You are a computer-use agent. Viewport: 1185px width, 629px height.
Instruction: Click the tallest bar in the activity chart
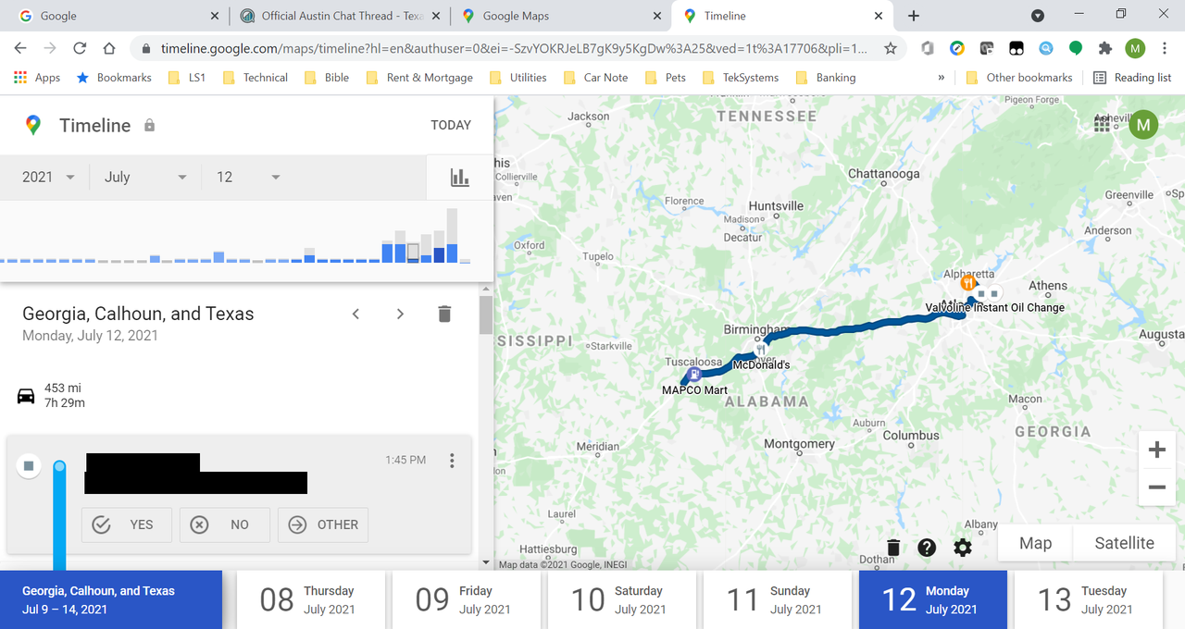452,236
